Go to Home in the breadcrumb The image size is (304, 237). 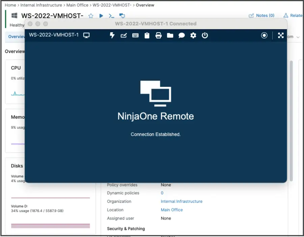pos(10,5)
